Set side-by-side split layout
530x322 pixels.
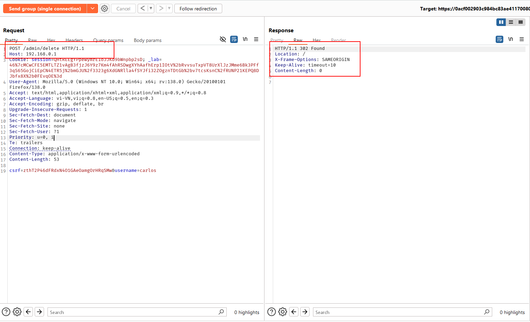(x=501, y=22)
